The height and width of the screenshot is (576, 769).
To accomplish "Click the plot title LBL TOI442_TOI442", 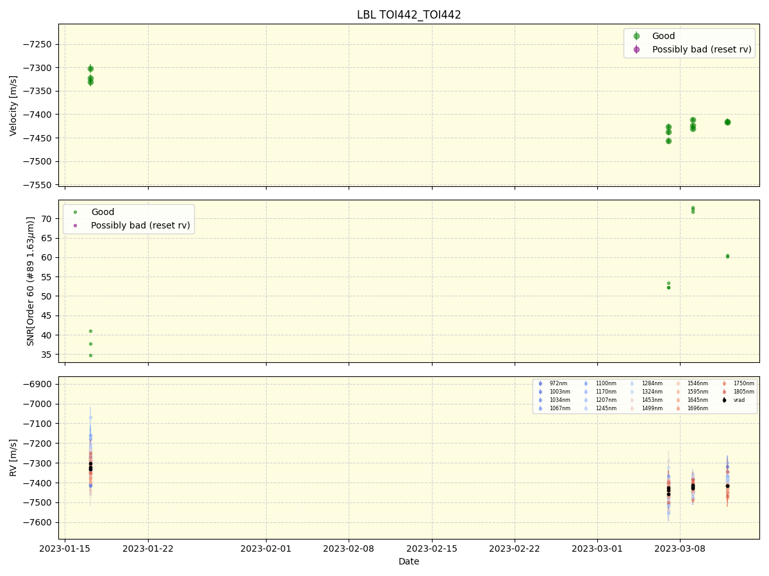I will click(409, 15).
